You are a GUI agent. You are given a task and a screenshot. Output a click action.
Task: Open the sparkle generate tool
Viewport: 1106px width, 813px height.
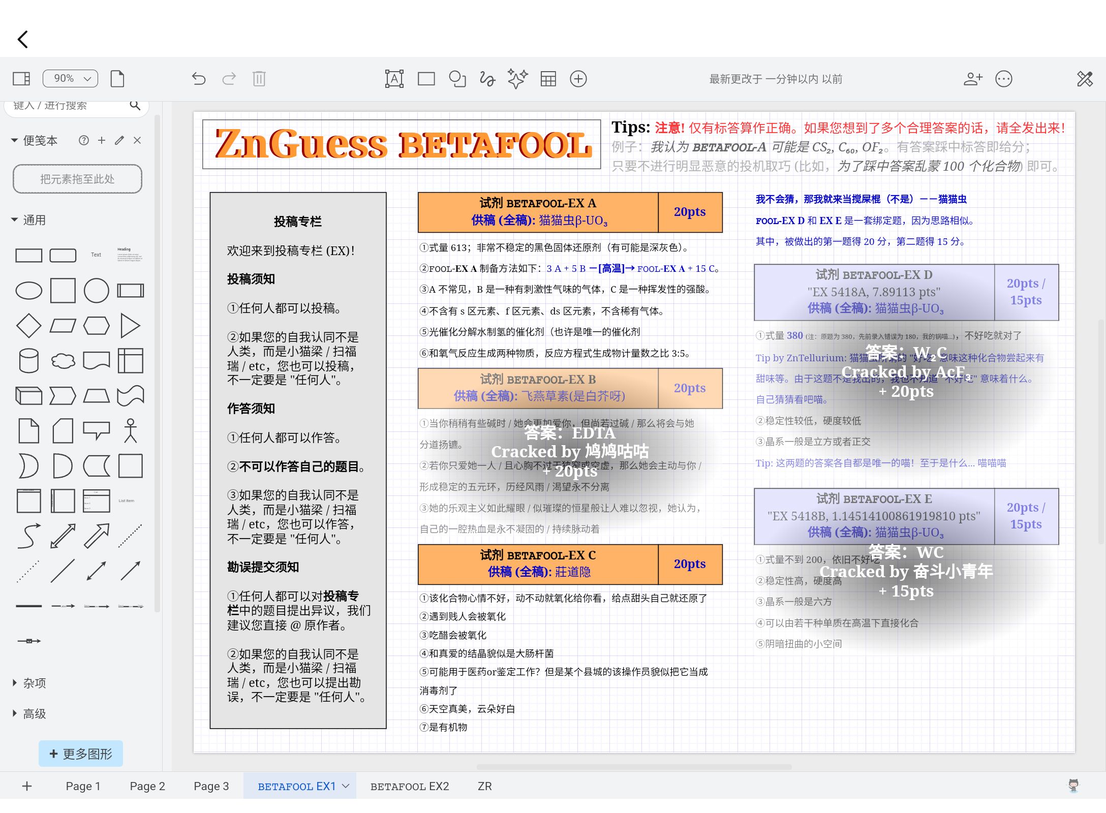[517, 79]
